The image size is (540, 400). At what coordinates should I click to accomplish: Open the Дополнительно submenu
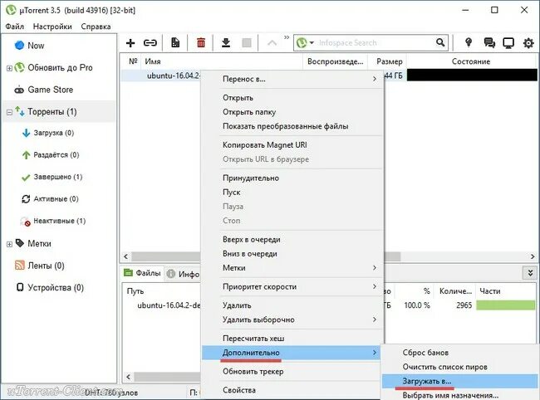(x=292, y=353)
